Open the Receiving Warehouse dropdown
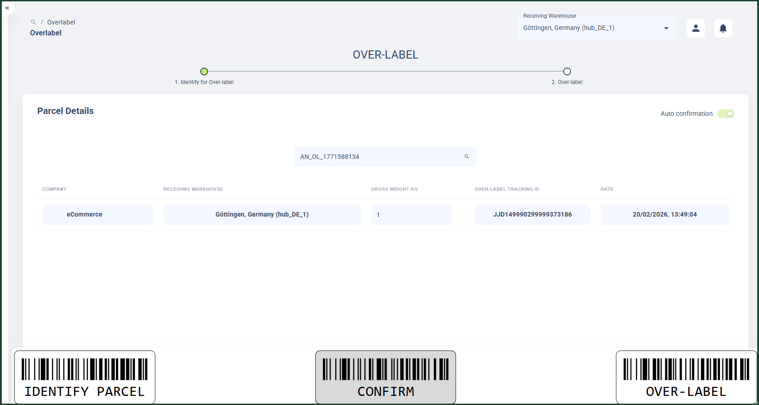Image resolution: width=759 pixels, height=405 pixels. coord(596,28)
